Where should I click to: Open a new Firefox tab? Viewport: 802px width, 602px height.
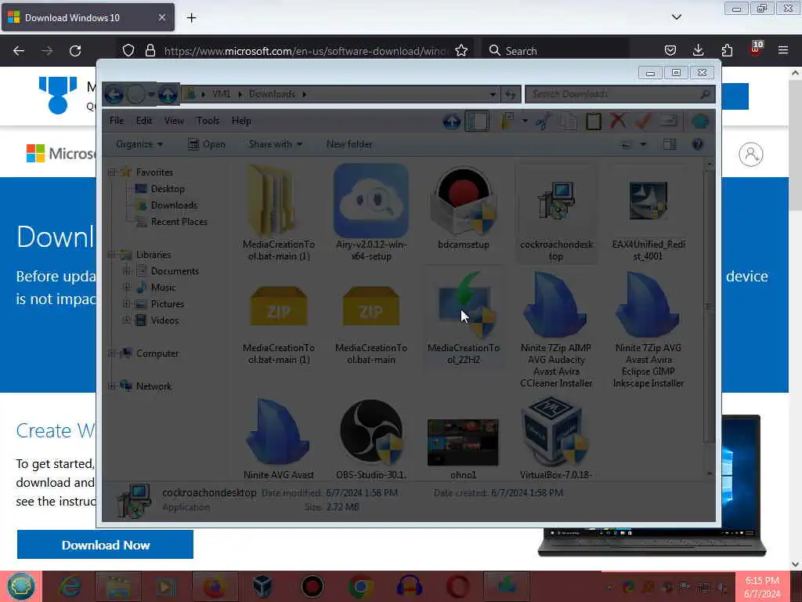[x=191, y=18]
